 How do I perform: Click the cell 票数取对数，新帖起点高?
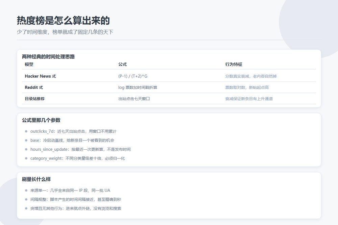(x=247, y=87)
